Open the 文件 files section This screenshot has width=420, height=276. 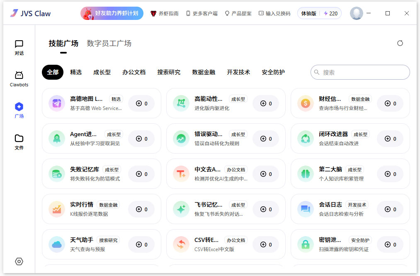(19, 140)
